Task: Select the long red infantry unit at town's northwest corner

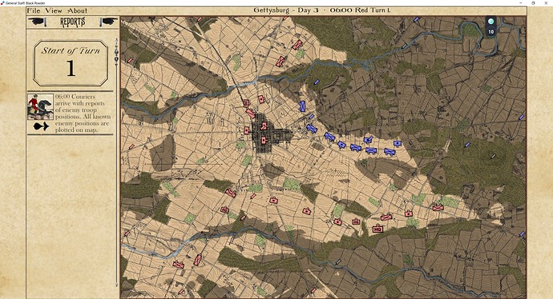Action: [x=250, y=114]
